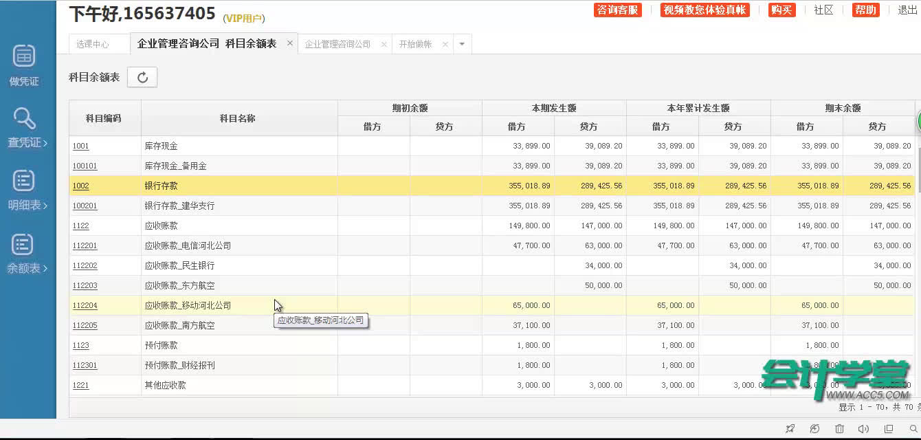Viewport: 921px width, 440px height.
Task: Refresh the 科目余额表 report
Action: [x=142, y=77]
